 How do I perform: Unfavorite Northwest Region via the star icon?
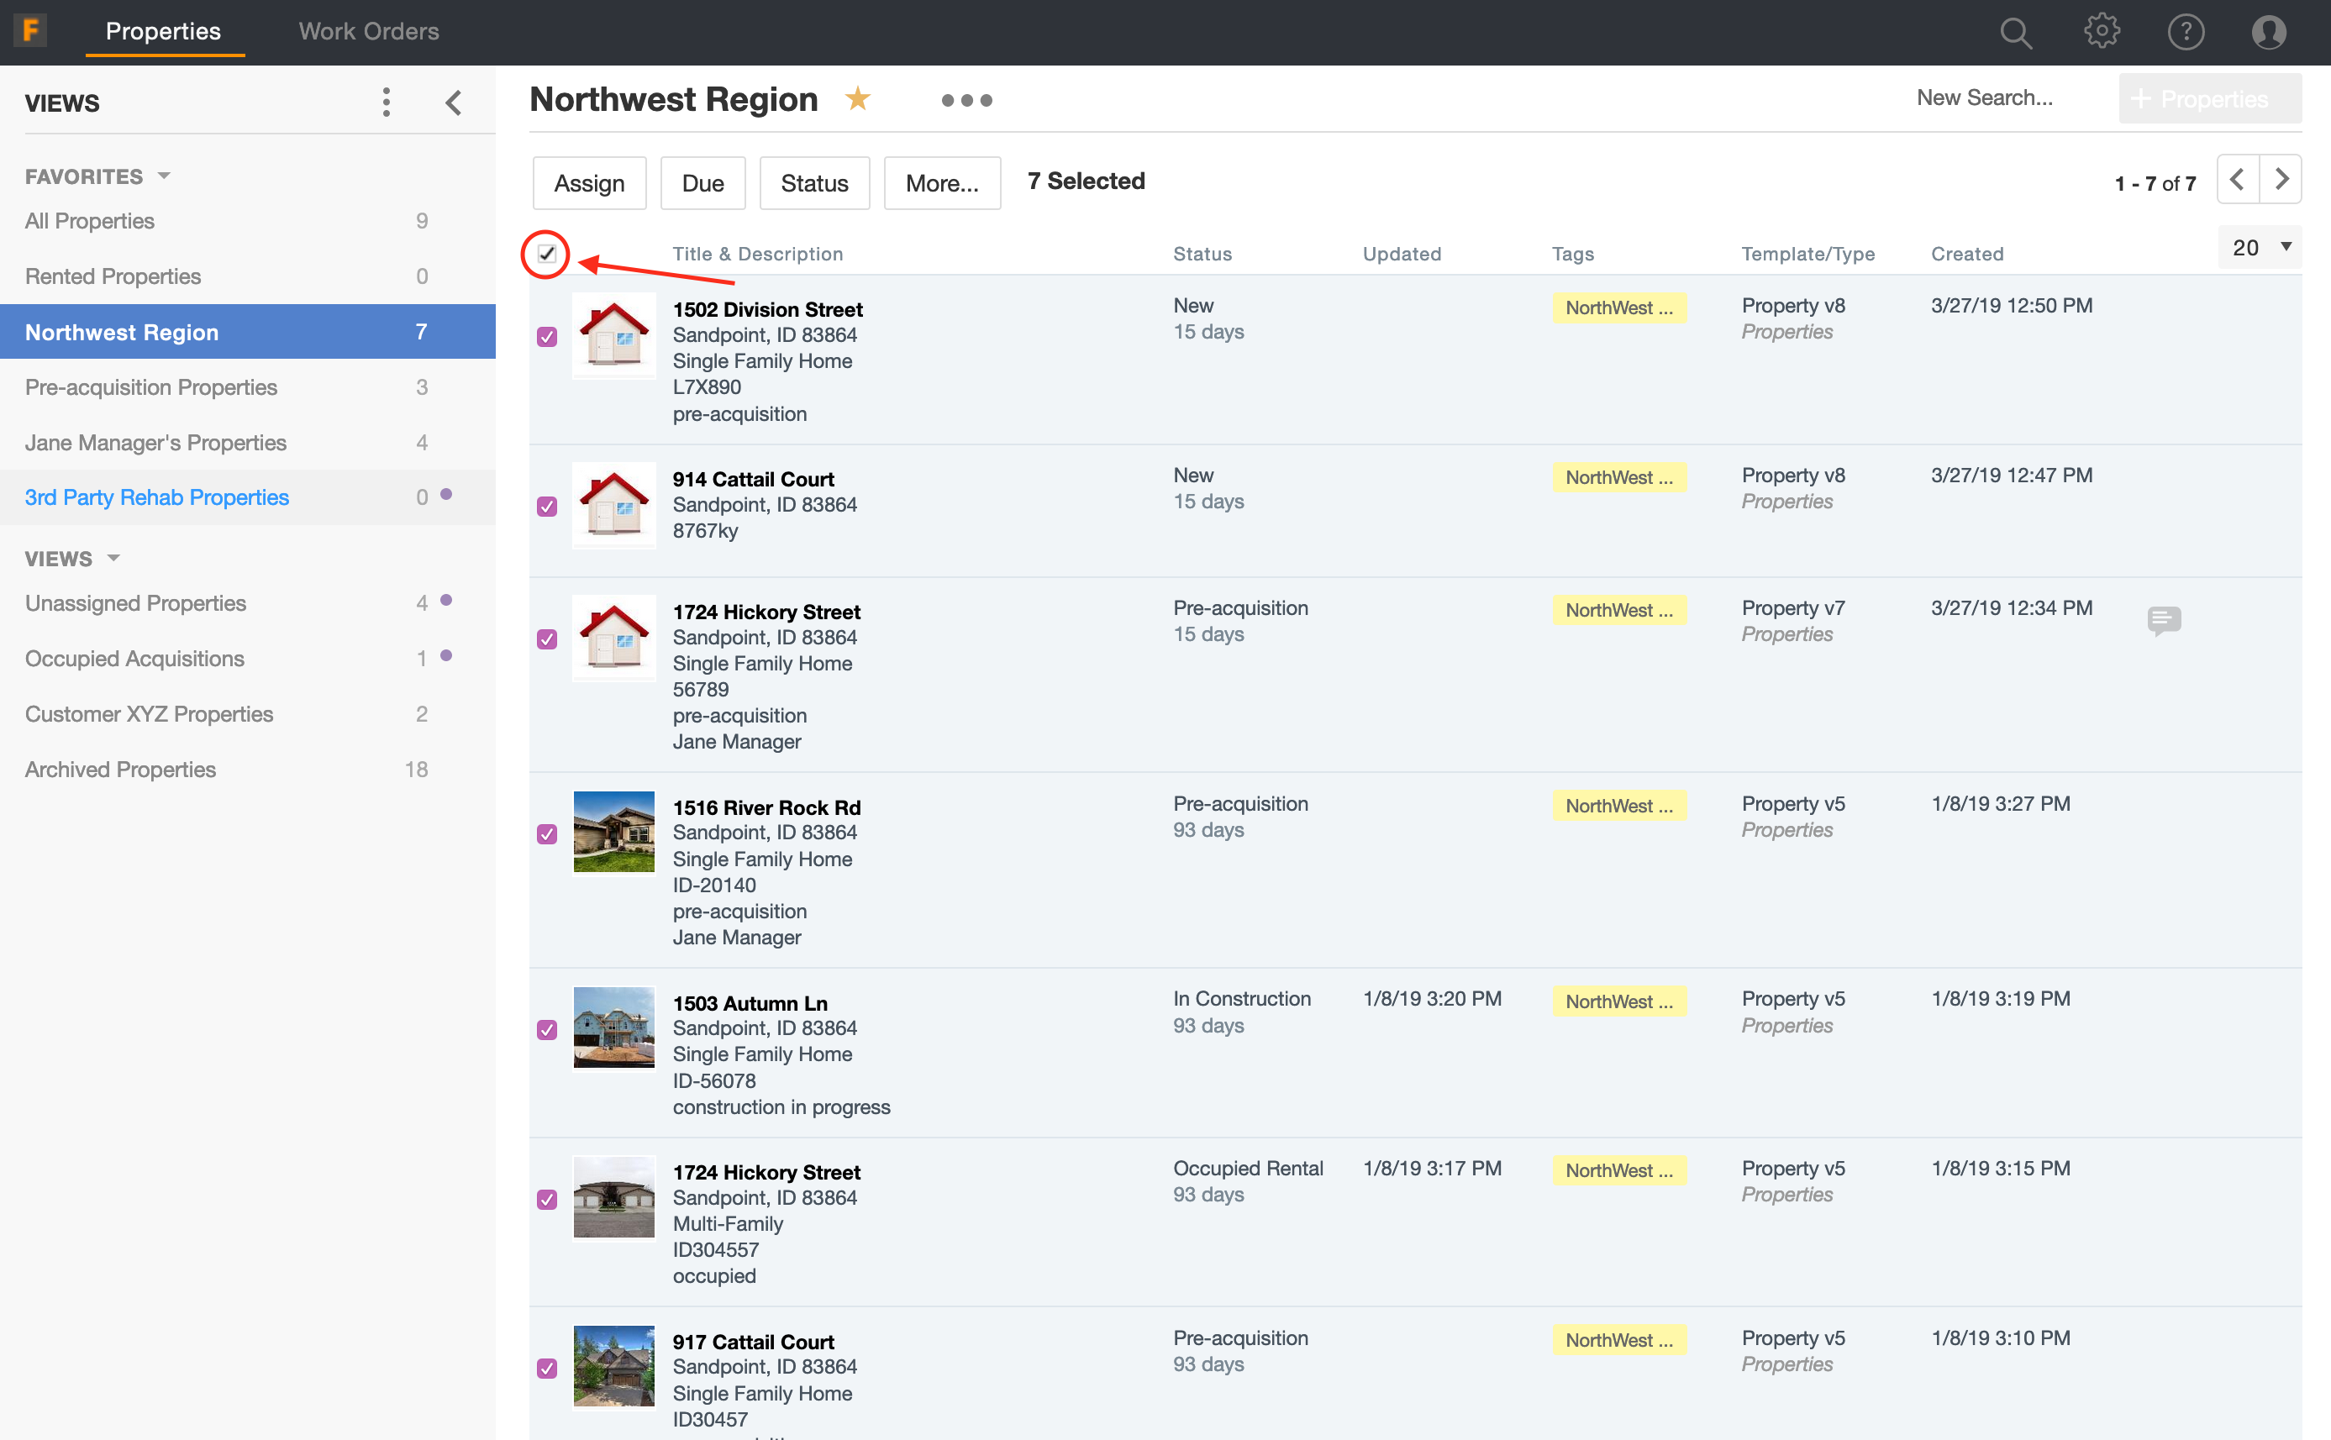click(858, 98)
